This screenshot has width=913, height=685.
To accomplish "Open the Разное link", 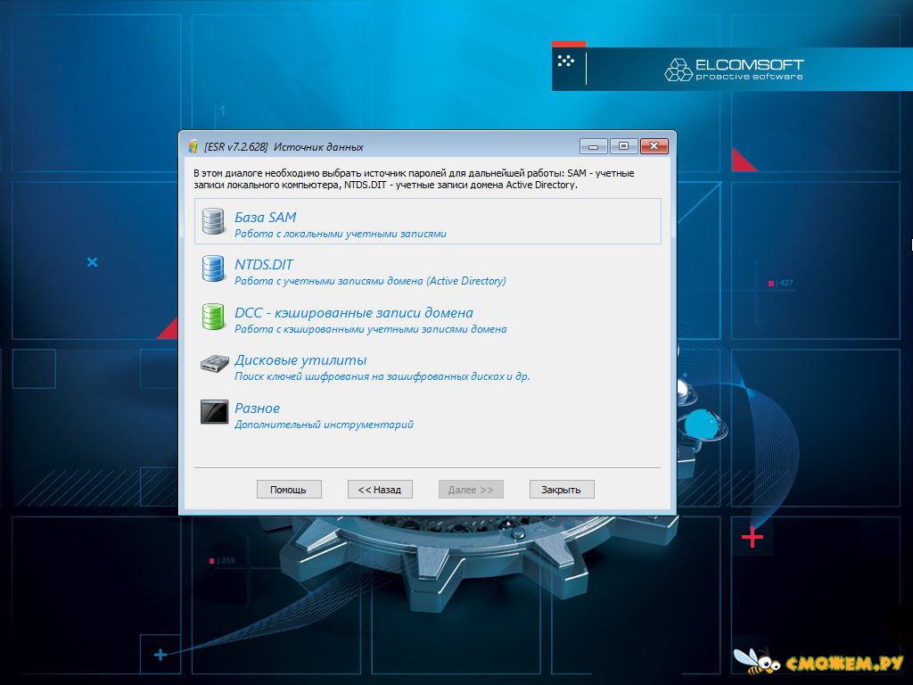I will coord(257,409).
